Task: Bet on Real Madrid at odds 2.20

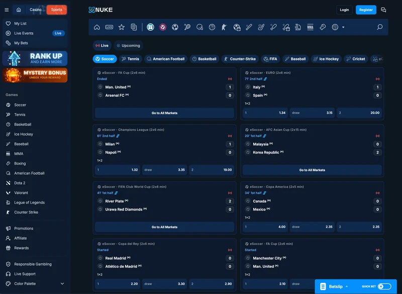Action: 118,284
